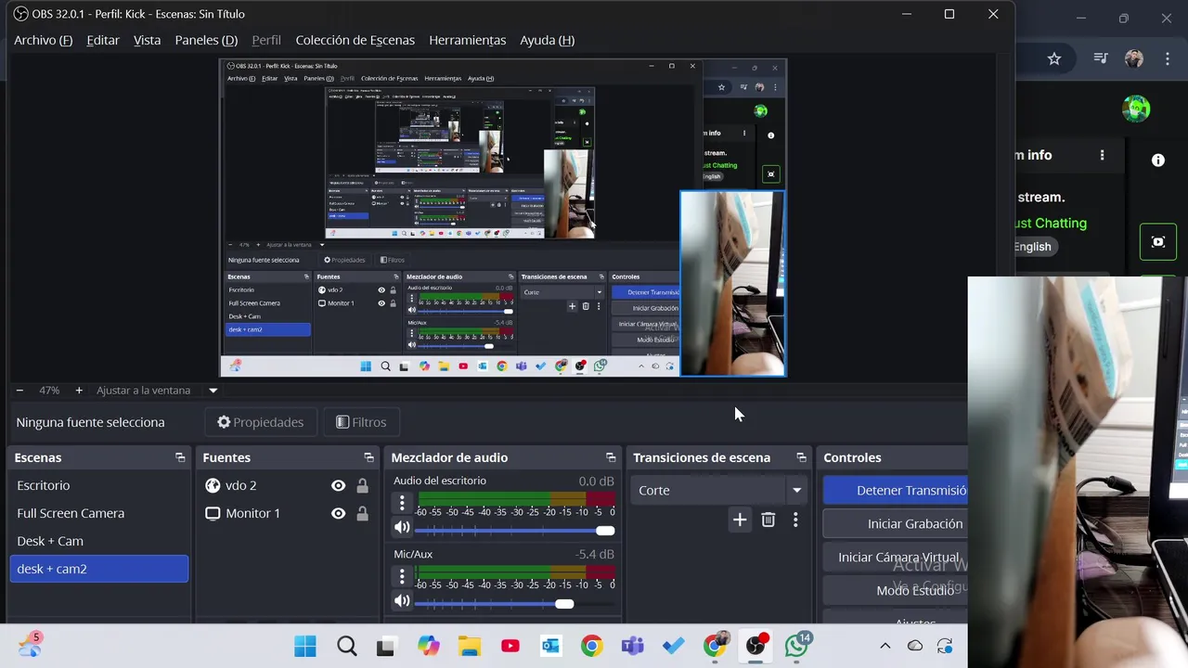Image resolution: width=1188 pixels, height=668 pixels.
Task: Select the Full Screen Camera scene
Action: (99, 513)
